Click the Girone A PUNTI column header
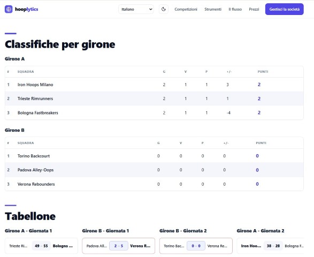The image size is (314, 257). click(263, 72)
